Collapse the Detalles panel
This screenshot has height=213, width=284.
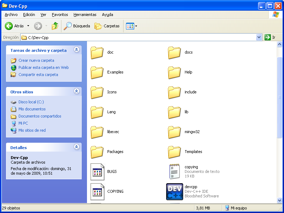click(77, 147)
